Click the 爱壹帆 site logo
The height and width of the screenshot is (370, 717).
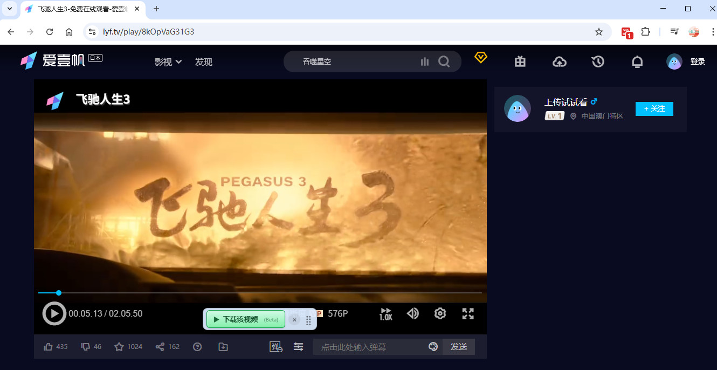point(52,60)
